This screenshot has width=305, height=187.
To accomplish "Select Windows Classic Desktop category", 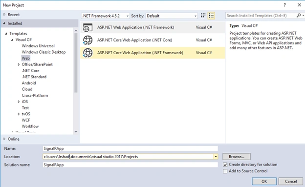I will 44,52.
